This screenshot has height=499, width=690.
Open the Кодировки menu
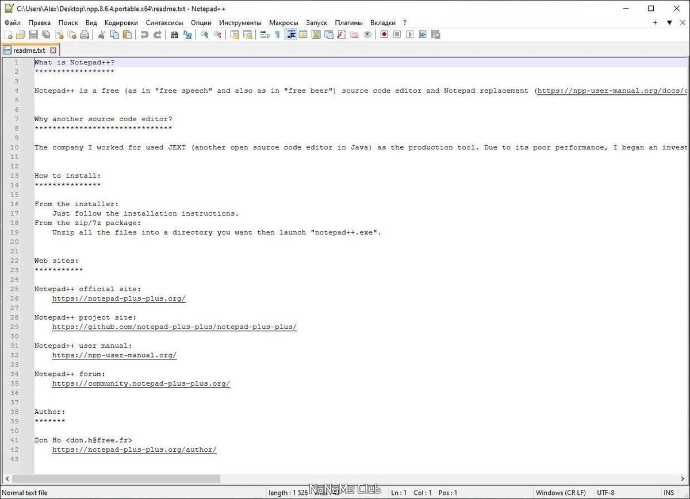(121, 22)
